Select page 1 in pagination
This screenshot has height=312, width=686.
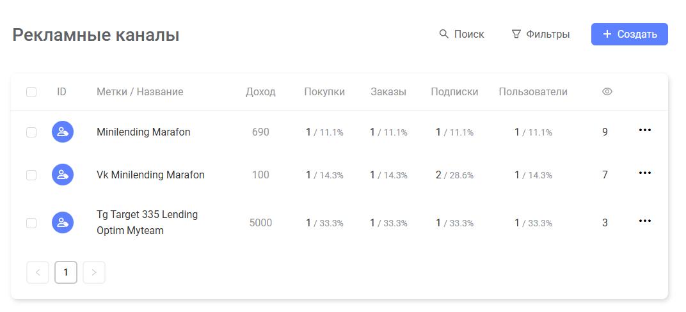[66, 272]
